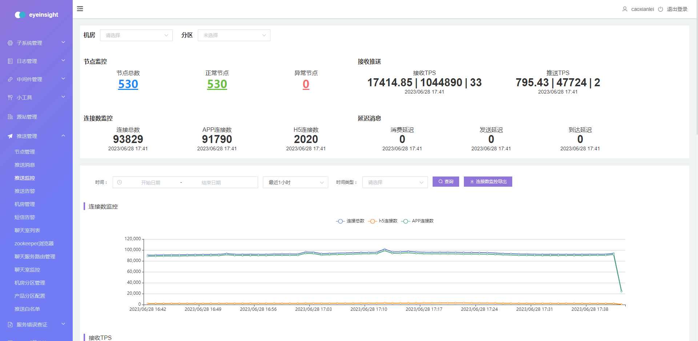Click the 小工具 tools icon

(10, 98)
